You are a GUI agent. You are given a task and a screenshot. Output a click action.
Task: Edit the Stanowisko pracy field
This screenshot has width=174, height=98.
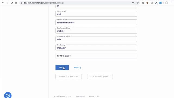click(96, 39)
